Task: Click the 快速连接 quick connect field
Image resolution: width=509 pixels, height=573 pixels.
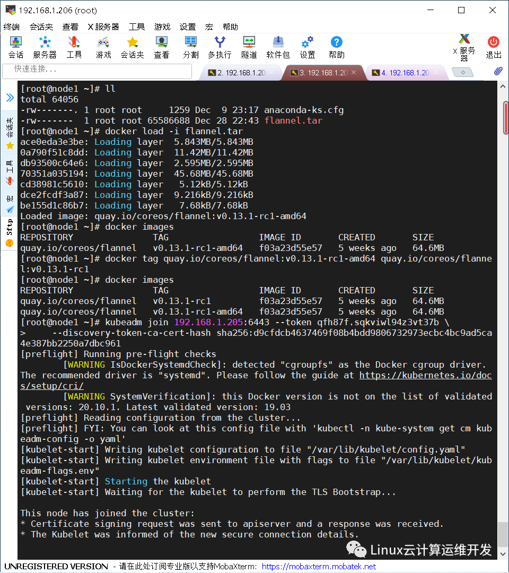Action: (x=96, y=71)
